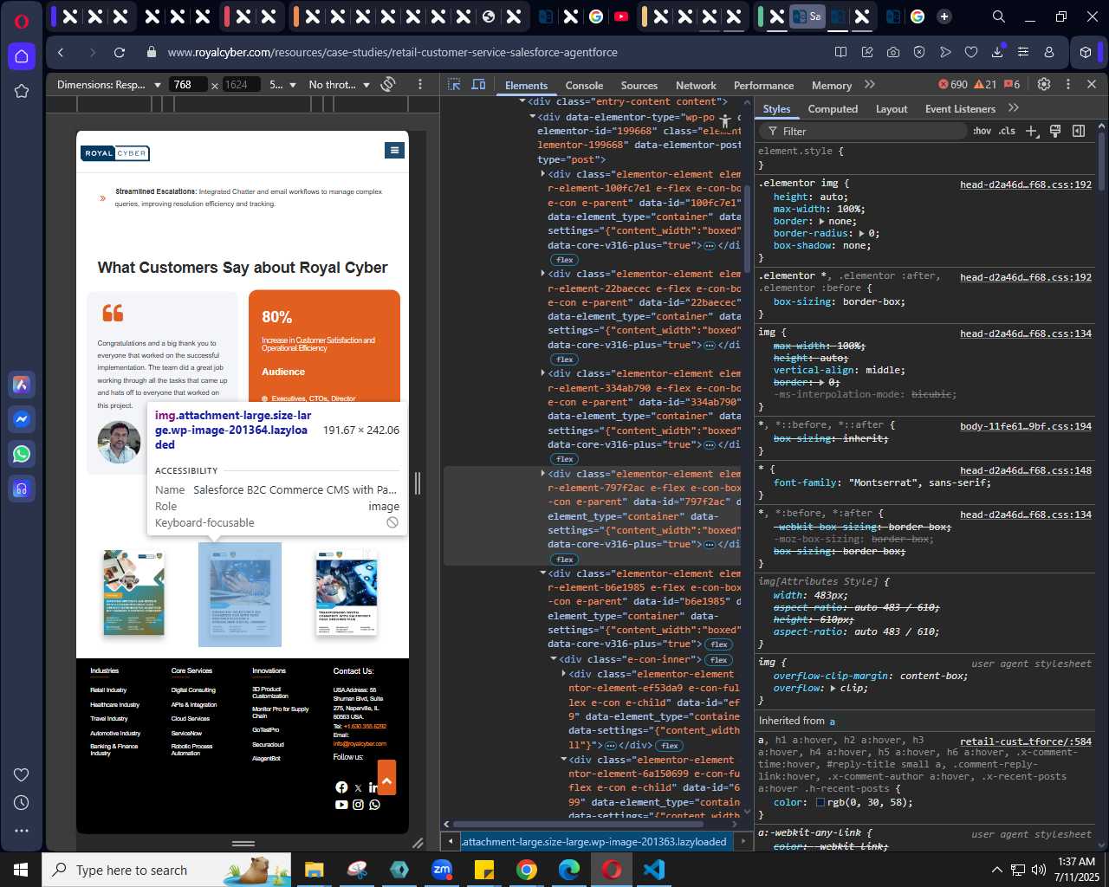The width and height of the screenshot is (1109, 887).
Task: Toggle the device toolbar emulation
Action: pos(478,85)
